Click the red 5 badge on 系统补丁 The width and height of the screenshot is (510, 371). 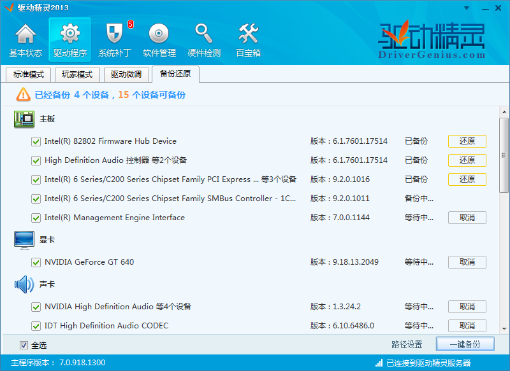pyautogui.click(x=131, y=24)
